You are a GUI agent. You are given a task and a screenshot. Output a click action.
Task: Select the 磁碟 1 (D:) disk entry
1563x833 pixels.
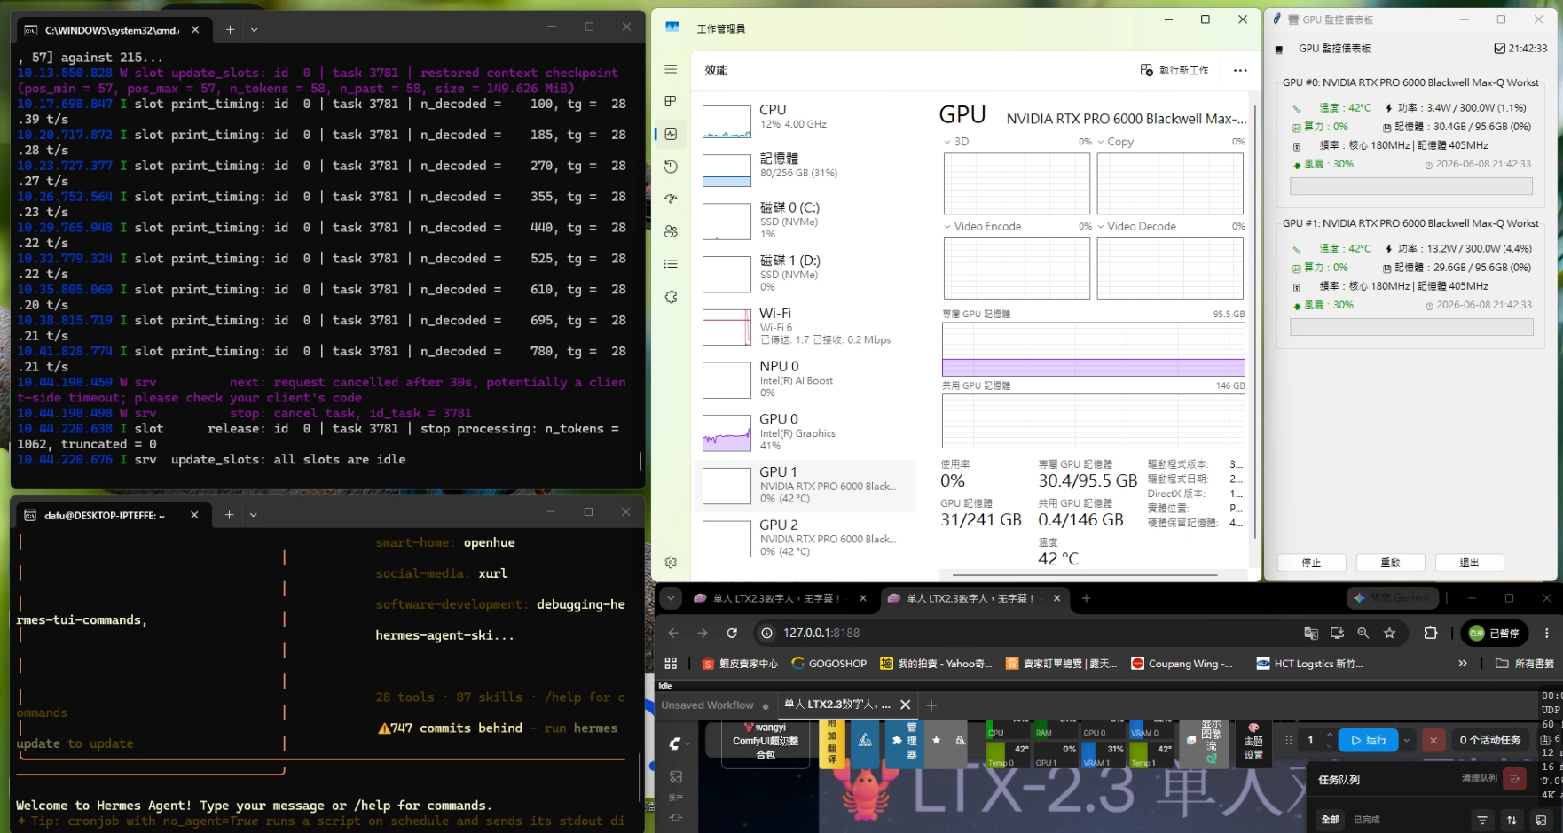click(805, 274)
